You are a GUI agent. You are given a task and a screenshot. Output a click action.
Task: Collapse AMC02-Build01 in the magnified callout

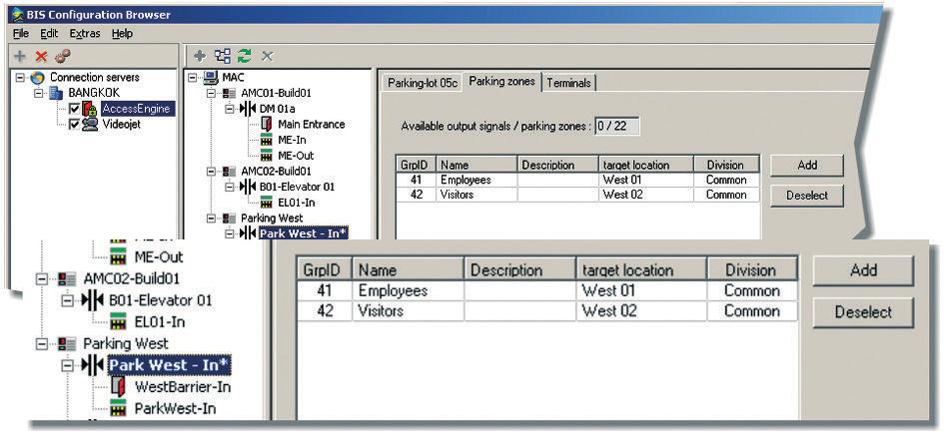click(x=41, y=279)
